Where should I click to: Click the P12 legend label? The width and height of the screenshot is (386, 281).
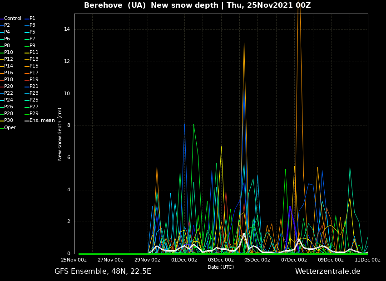tap(9, 59)
